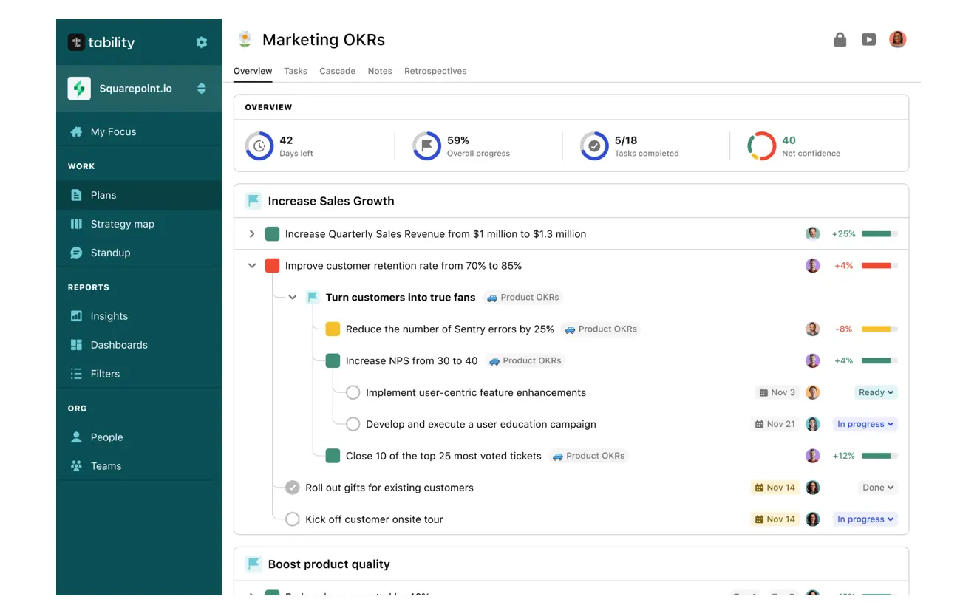Screen dimensions: 977x605
Task: Uncheck 'Roll out gifts for existing customers'
Action: pos(293,488)
